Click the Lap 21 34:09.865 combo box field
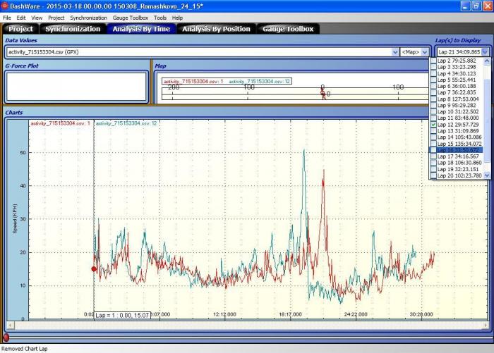Screen dimensions: 494x353 pos(459,52)
